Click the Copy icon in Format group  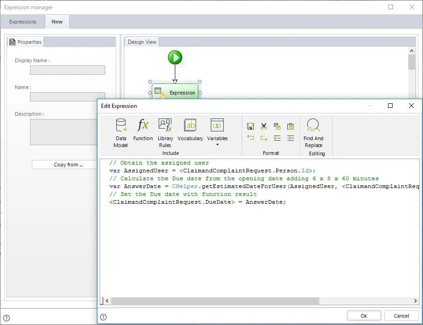click(x=277, y=126)
